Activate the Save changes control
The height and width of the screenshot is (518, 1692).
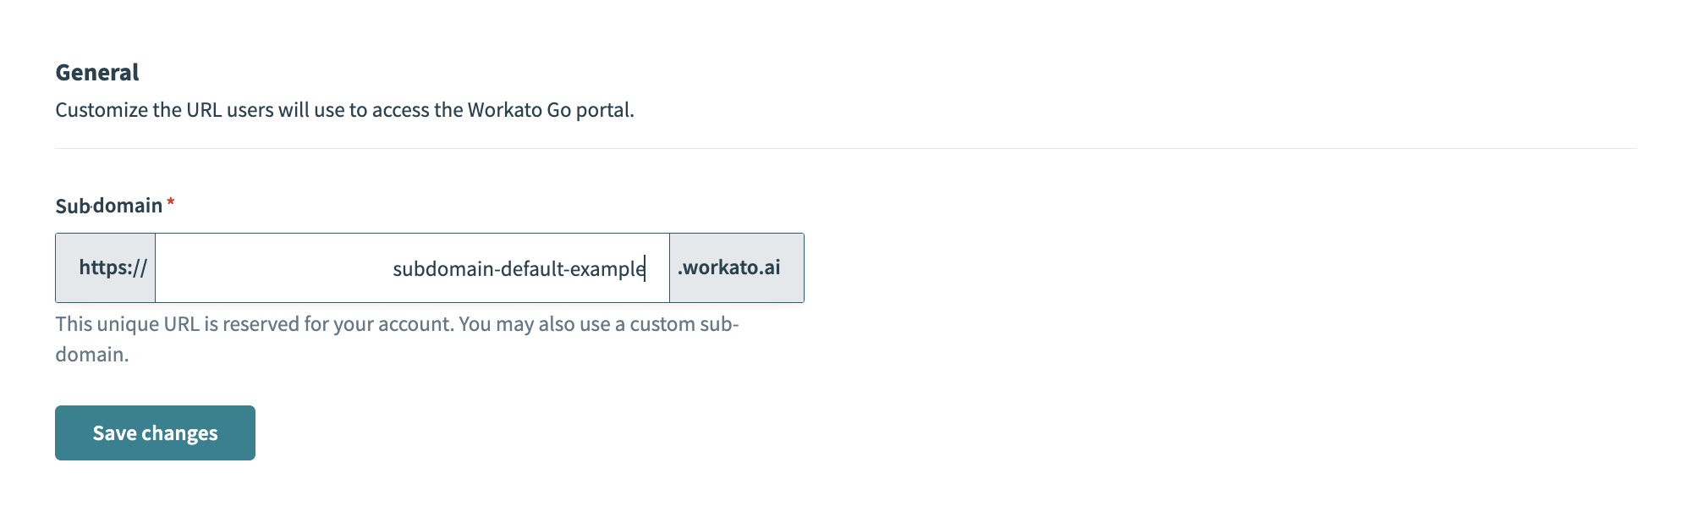click(x=154, y=433)
